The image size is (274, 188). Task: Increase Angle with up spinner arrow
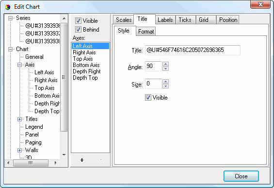pyautogui.click(x=165, y=64)
